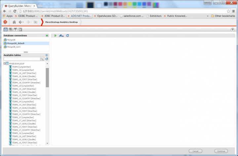
Task: Open the Chrome hamburger menu
Action: pos(233,11)
